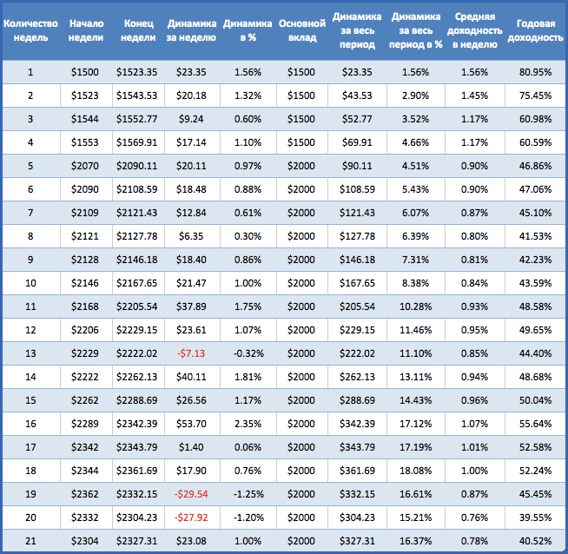
Task: Click the cell with value $1543.53
Action: coord(137,96)
